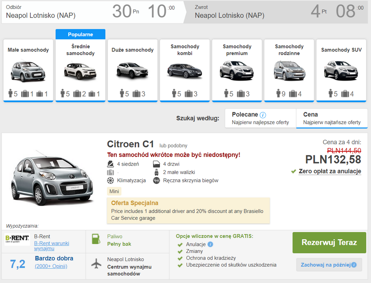Click Centrum wynajmu samochodów text
This screenshot has width=371, height=283.
(x=129, y=270)
